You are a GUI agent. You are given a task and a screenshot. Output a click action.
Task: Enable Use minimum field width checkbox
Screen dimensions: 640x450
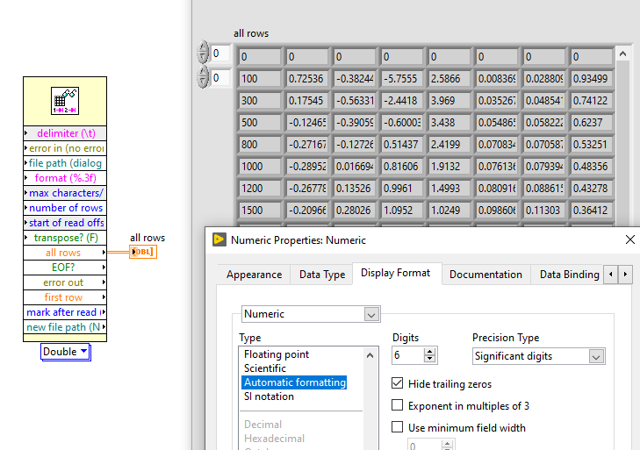click(x=398, y=427)
